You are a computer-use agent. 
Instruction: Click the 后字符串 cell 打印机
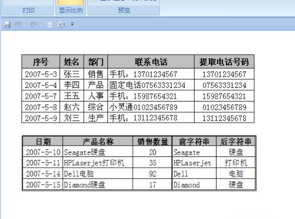(x=236, y=162)
